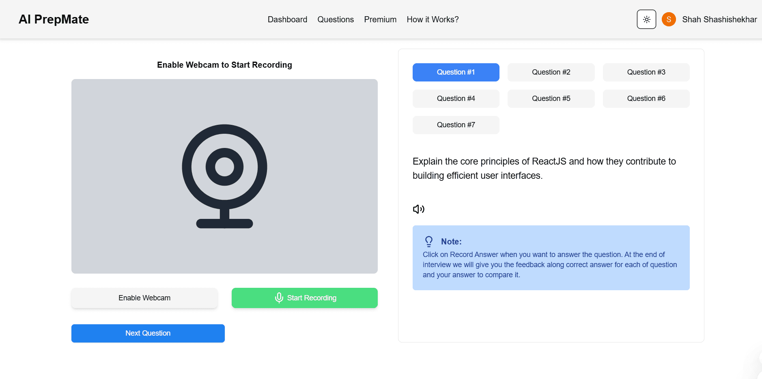Start Recording with the green button
The height and width of the screenshot is (379, 762).
tap(305, 298)
